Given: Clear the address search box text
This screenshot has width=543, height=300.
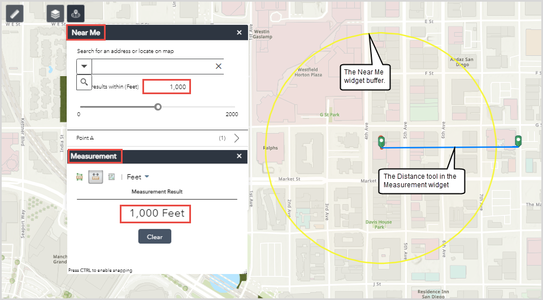Looking at the screenshot, I should 219,67.
